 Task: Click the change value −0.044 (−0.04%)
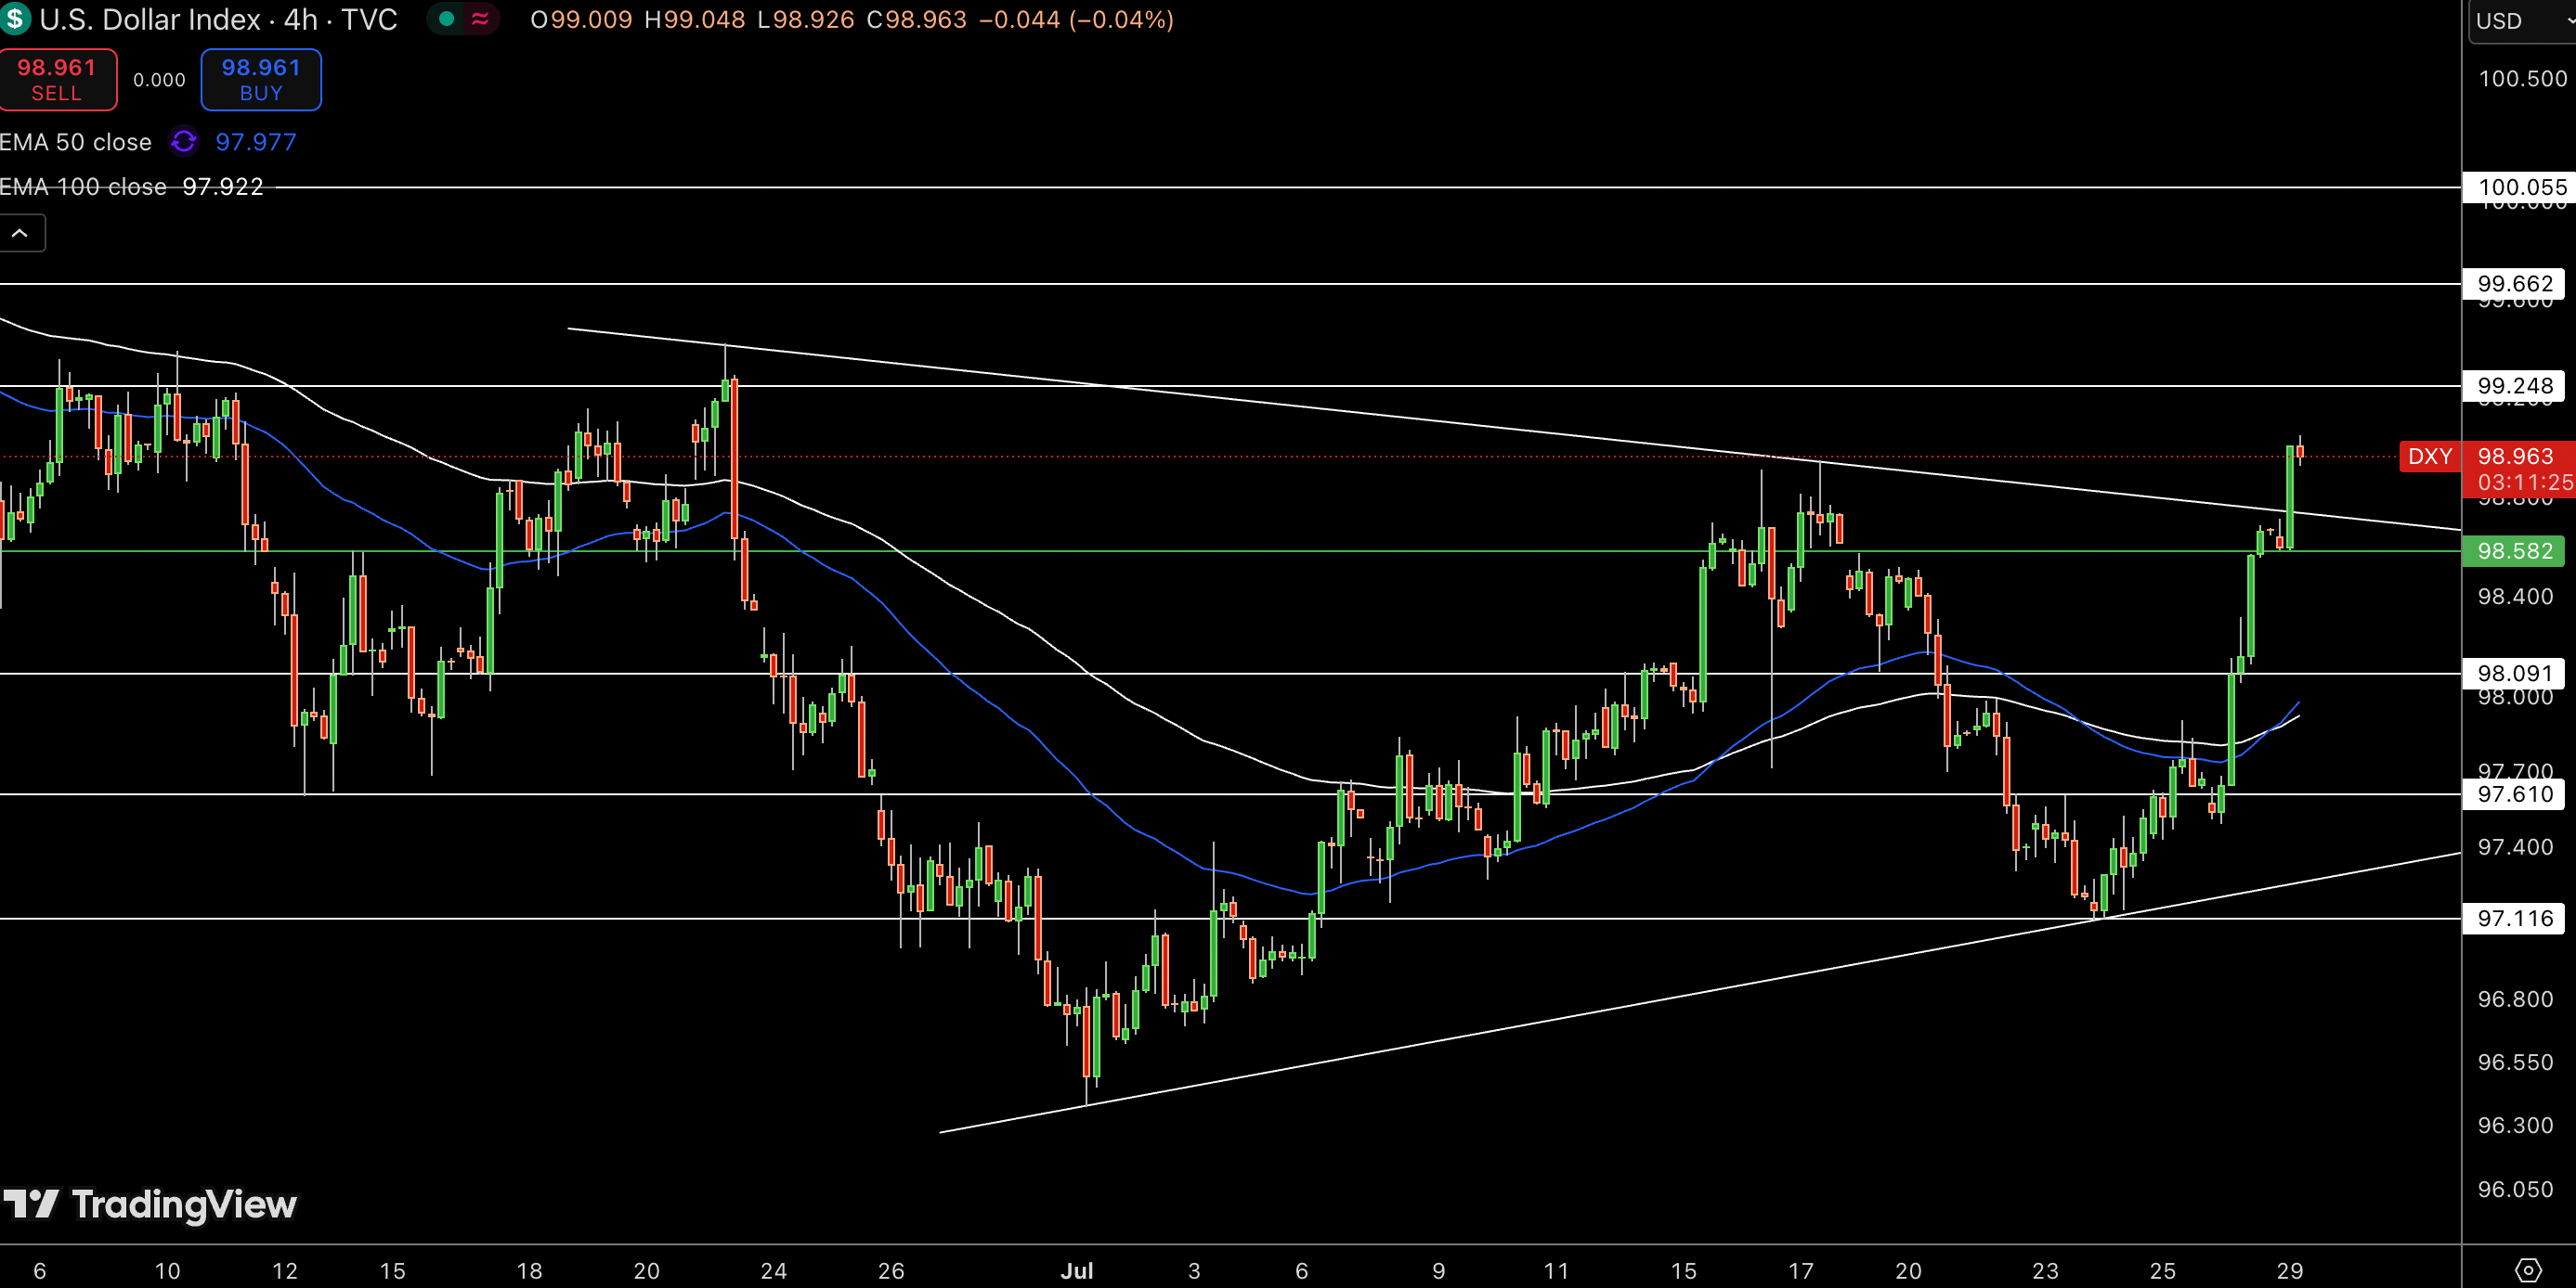tap(1076, 20)
